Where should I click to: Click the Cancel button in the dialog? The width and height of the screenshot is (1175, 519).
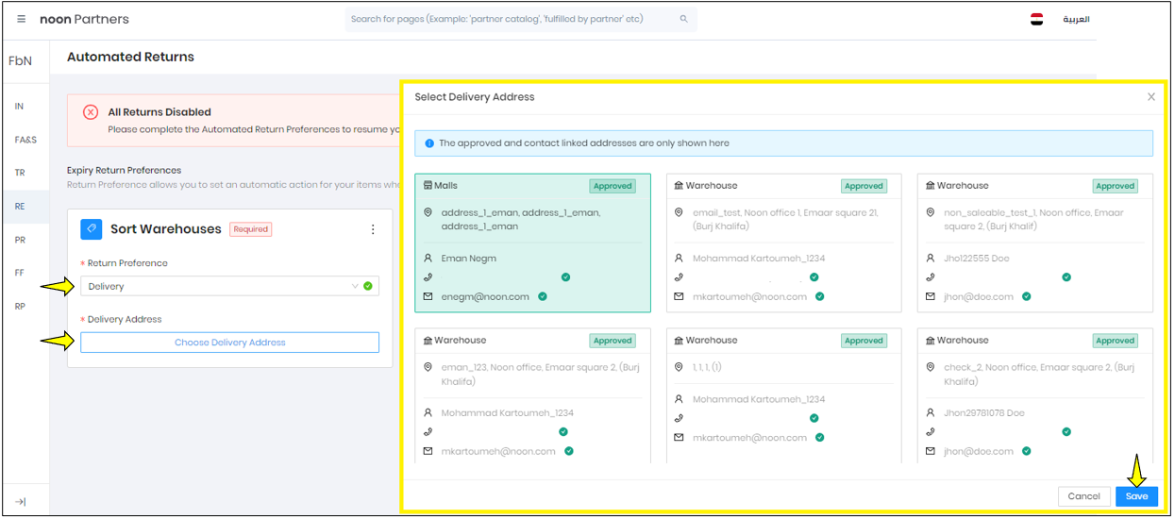point(1083,496)
